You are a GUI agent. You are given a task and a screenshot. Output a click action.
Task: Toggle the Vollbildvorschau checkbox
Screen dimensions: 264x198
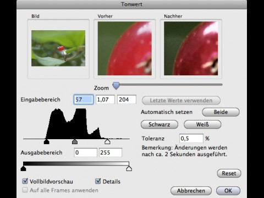click(x=25, y=181)
